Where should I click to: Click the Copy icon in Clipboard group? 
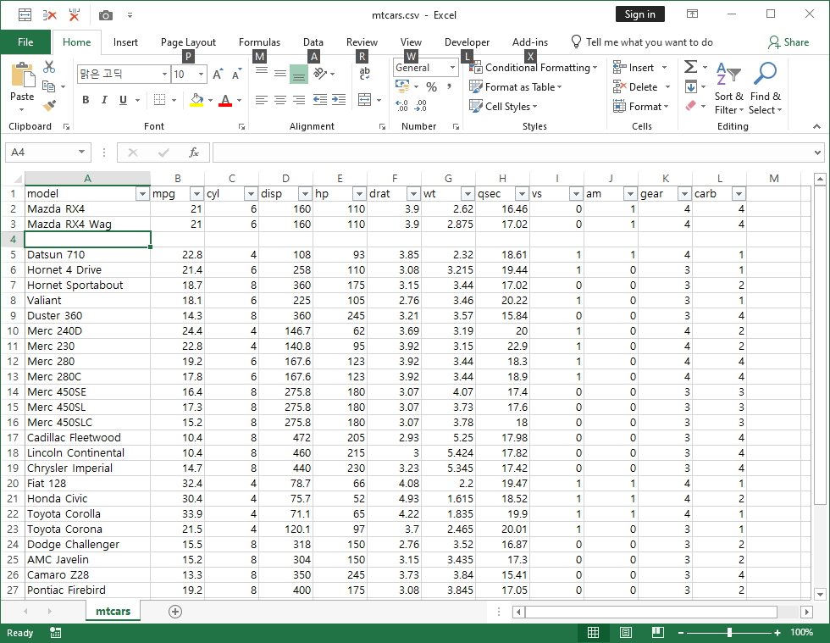pyautogui.click(x=49, y=86)
